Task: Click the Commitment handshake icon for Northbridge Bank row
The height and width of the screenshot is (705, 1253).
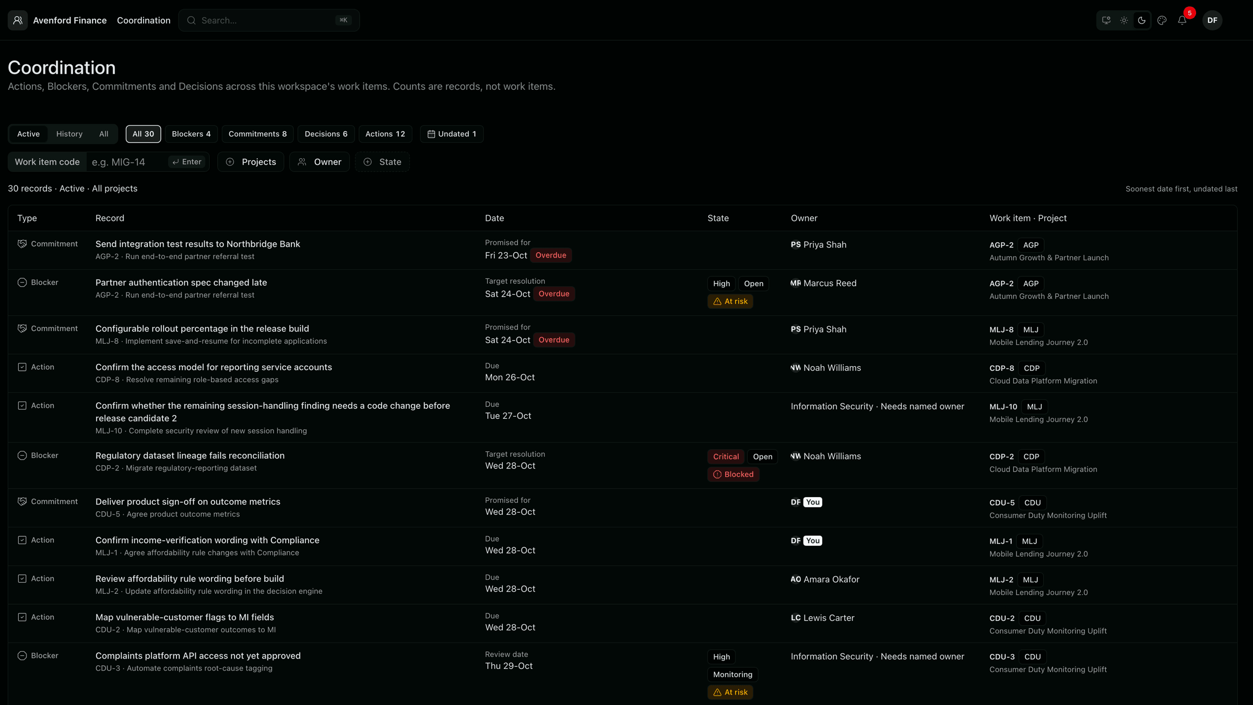Action: 22,244
